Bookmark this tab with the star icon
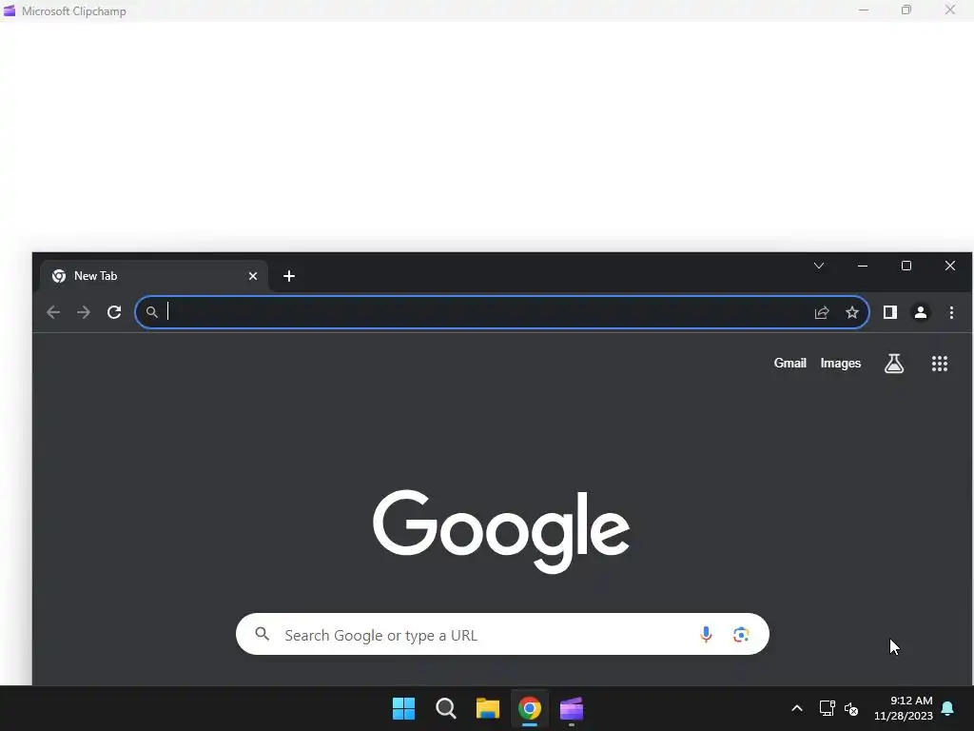 [852, 312]
